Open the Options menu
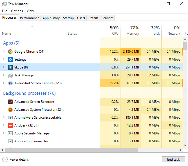Viewport: 188px width, 166px height. tap(17, 11)
